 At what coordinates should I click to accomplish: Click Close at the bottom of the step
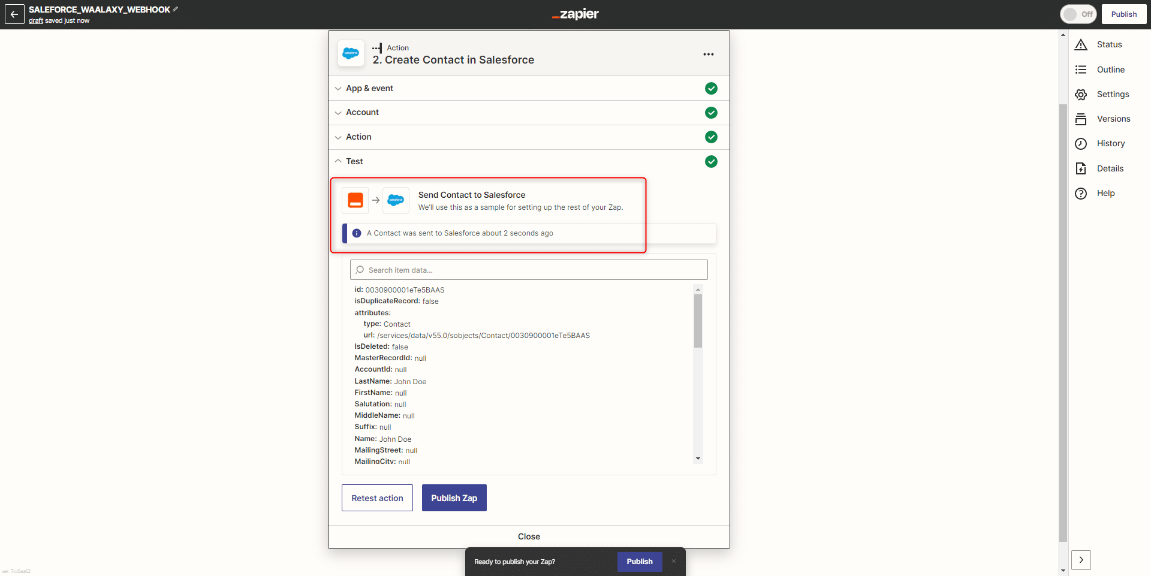[529, 536]
